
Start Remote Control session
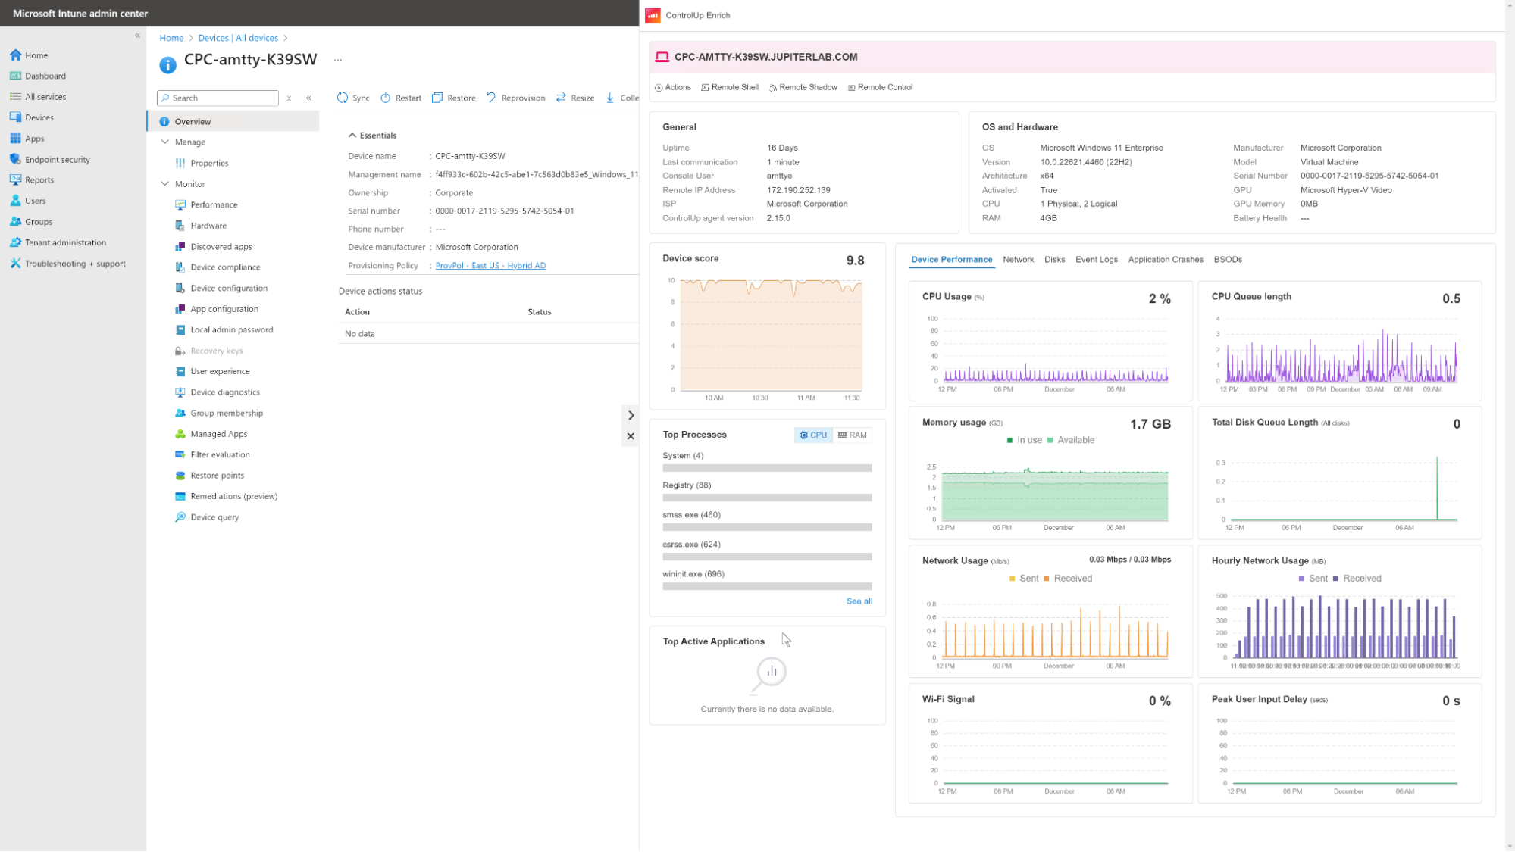(880, 87)
